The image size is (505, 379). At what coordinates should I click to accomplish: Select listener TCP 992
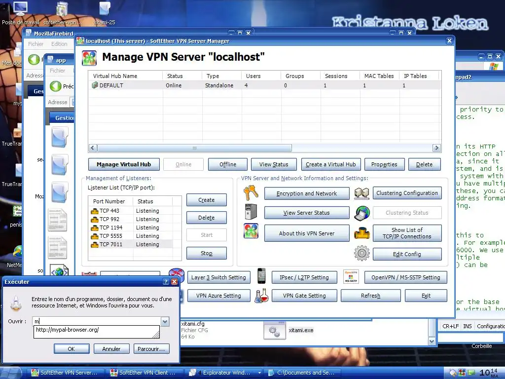coord(131,219)
